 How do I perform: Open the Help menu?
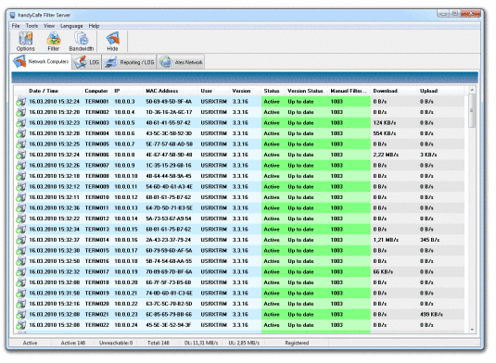pyautogui.click(x=94, y=26)
